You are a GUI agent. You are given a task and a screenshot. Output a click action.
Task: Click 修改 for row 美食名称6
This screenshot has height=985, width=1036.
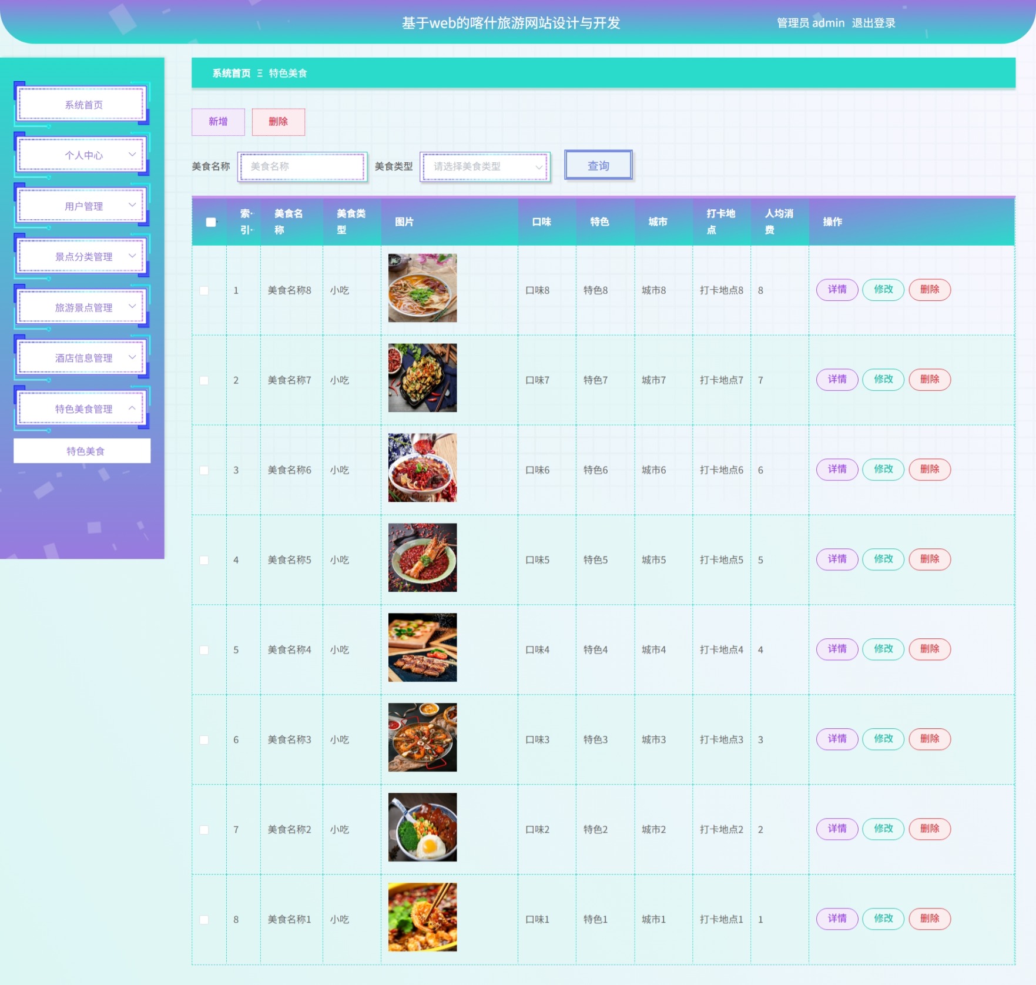click(x=883, y=469)
